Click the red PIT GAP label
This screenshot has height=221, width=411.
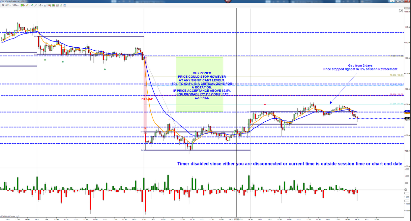click(x=147, y=99)
